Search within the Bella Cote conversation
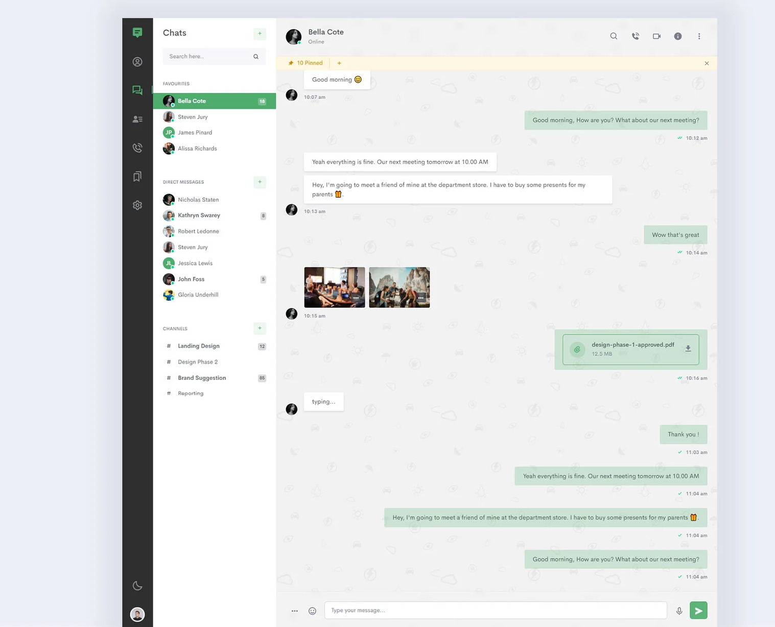 coord(614,36)
